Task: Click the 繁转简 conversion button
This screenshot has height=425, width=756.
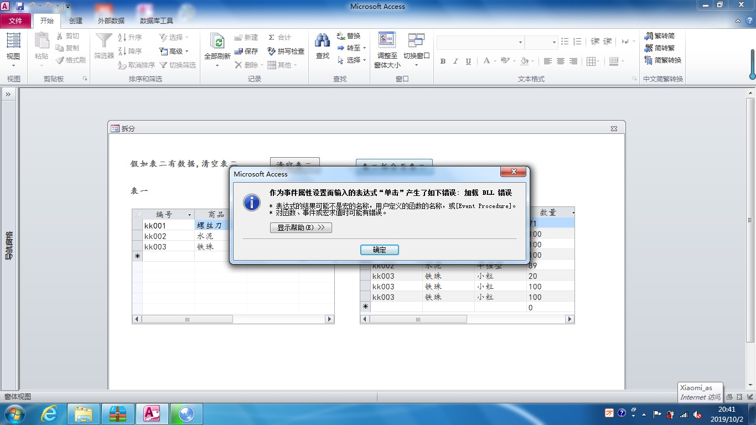Action: 660,36
